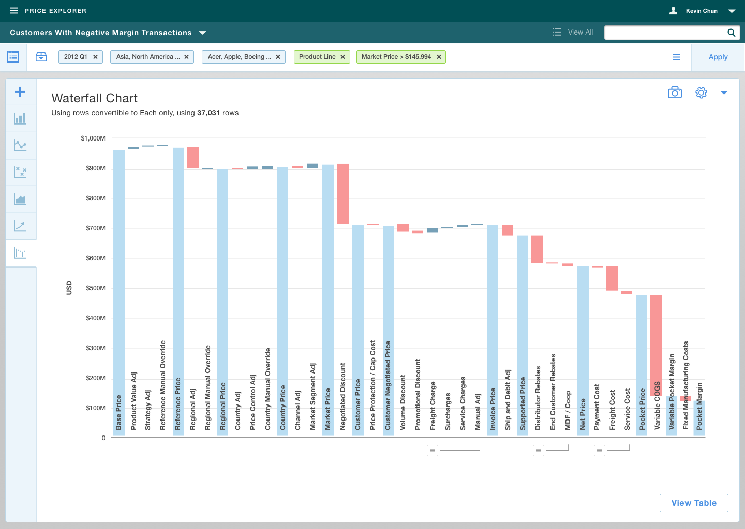Click the search magnifier icon
This screenshot has width=745, height=529.
731,33
